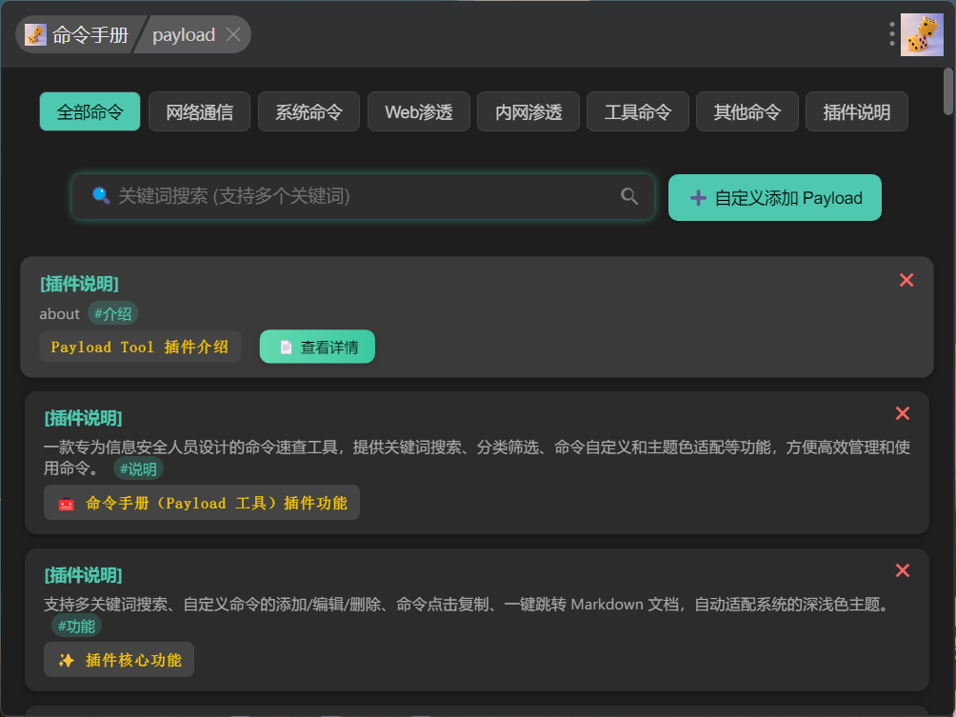Click the #介绍 tag
The width and height of the screenshot is (956, 717).
112,314
